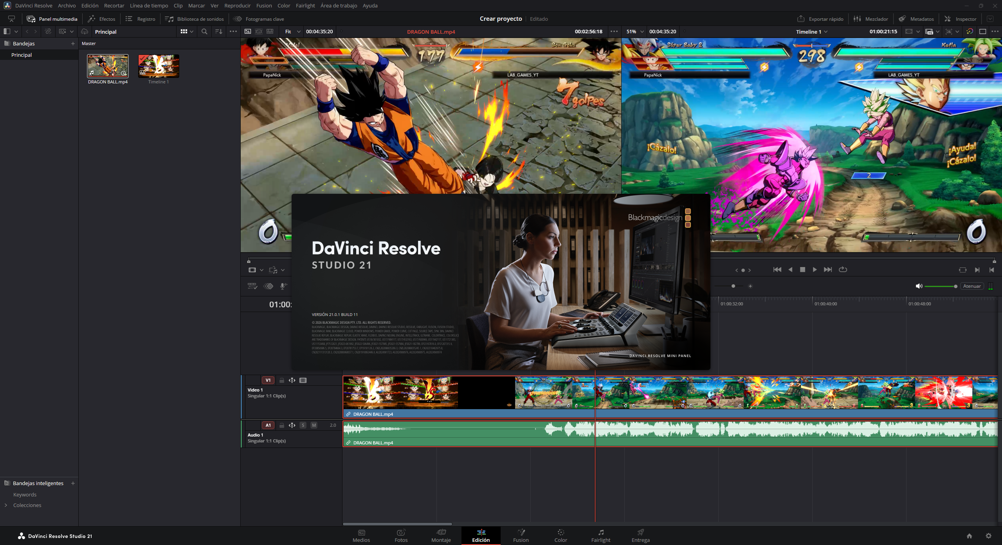This screenshot has height=545, width=1002.
Task: Switch to the Color page
Action: tap(560, 536)
